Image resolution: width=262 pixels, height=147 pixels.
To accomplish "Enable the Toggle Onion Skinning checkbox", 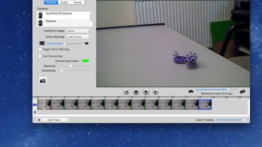I will pyautogui.click(x=40, y=49).
